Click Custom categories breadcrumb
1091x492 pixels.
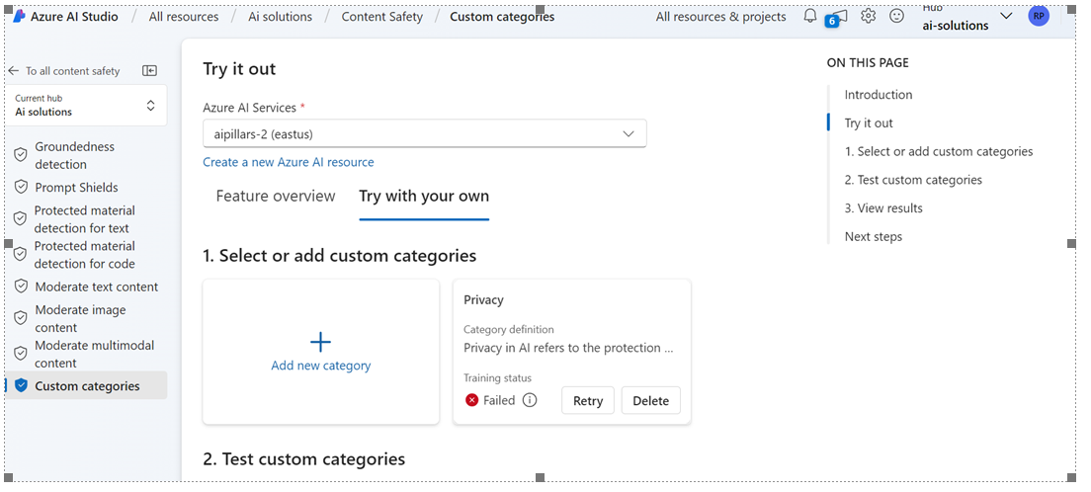[x=502, y=17]
